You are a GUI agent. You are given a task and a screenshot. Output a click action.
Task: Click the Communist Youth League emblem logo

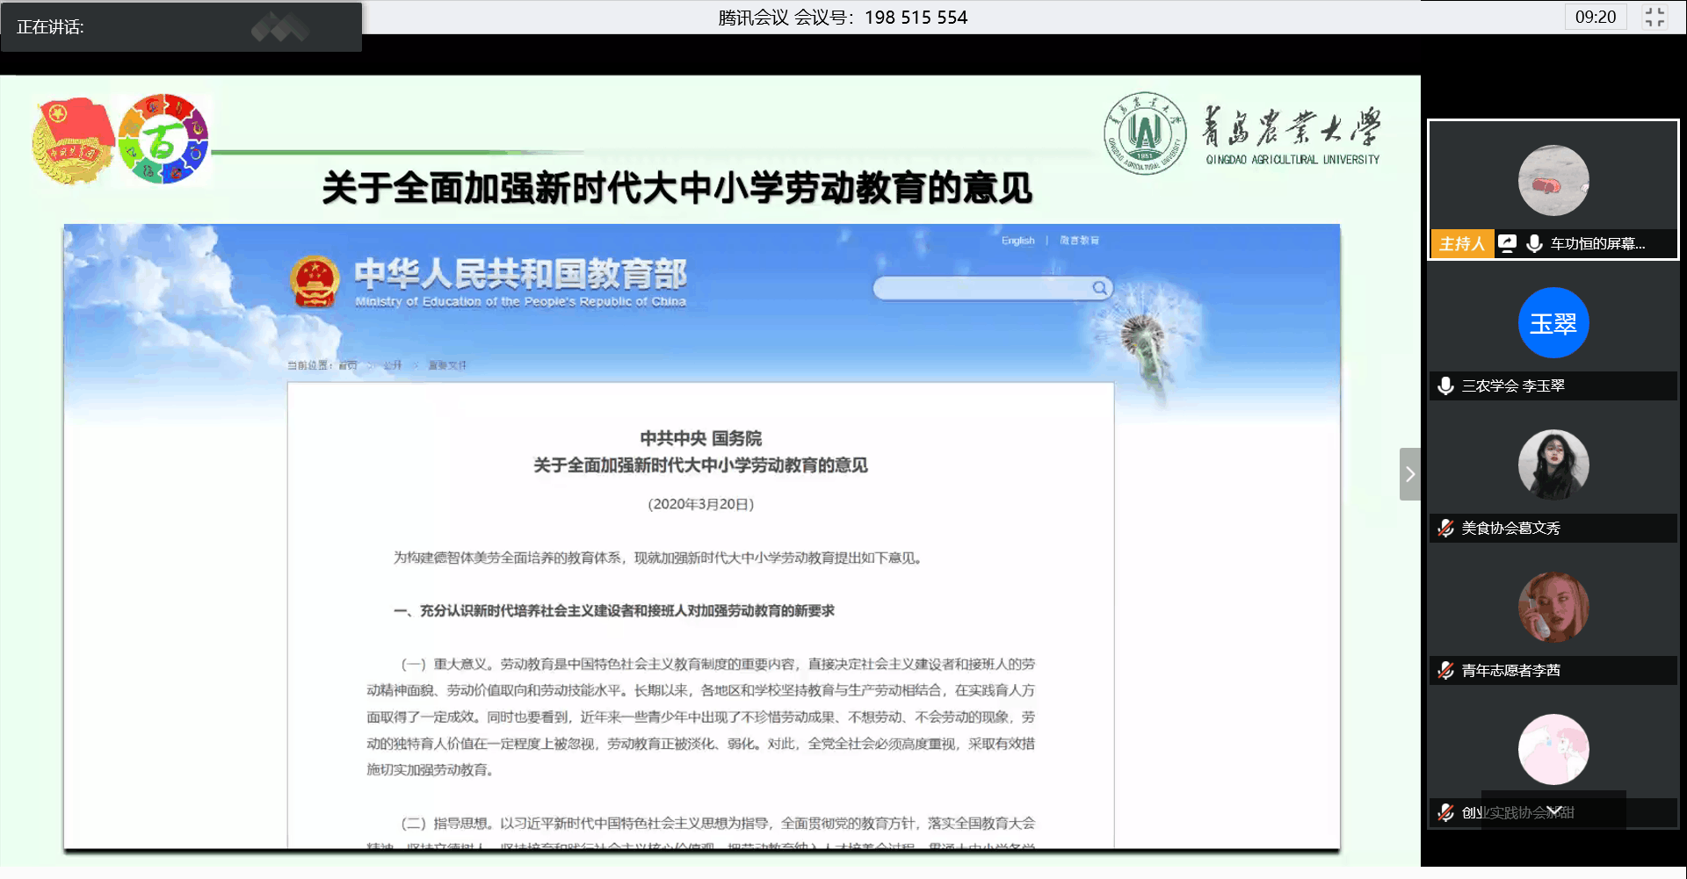point(74,140)
